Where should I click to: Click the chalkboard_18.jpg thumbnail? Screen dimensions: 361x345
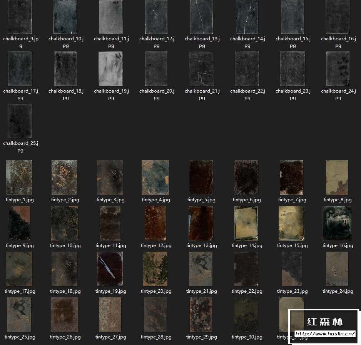(65, 69)
